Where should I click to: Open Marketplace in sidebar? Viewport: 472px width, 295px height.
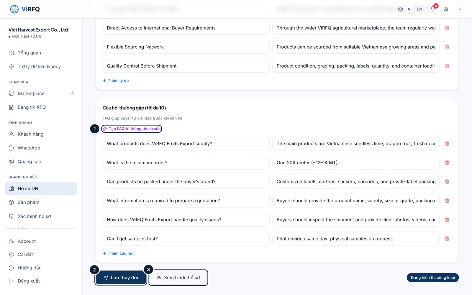[x=41, y=94]
